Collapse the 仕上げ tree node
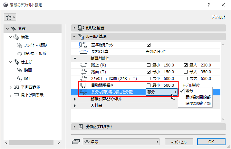The width and height of the screenshot is (231, 149). pyautogui.click(x=10, y=62)
